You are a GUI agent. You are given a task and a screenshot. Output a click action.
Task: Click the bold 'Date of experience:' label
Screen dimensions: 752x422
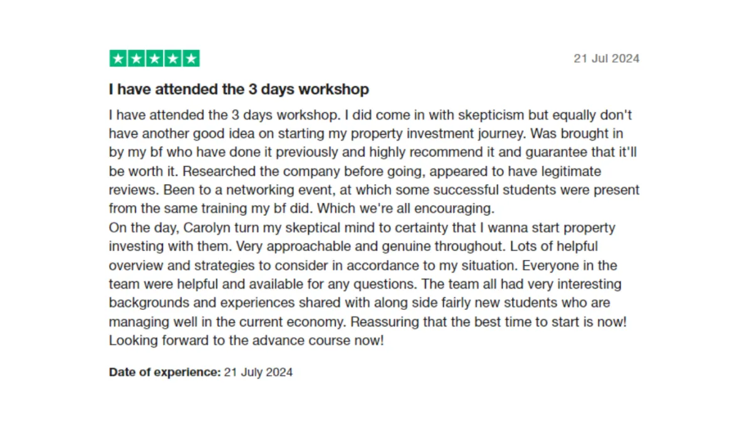click(165, 372)
